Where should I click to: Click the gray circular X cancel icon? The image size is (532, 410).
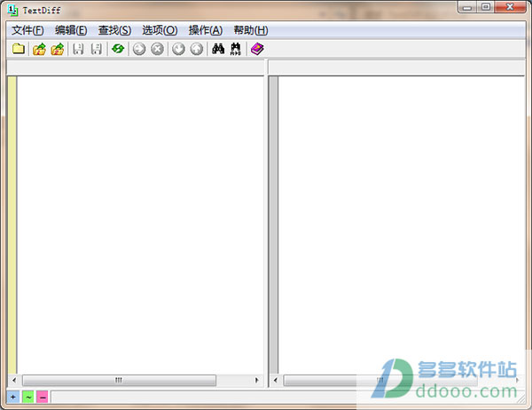(x=158, y=49)
